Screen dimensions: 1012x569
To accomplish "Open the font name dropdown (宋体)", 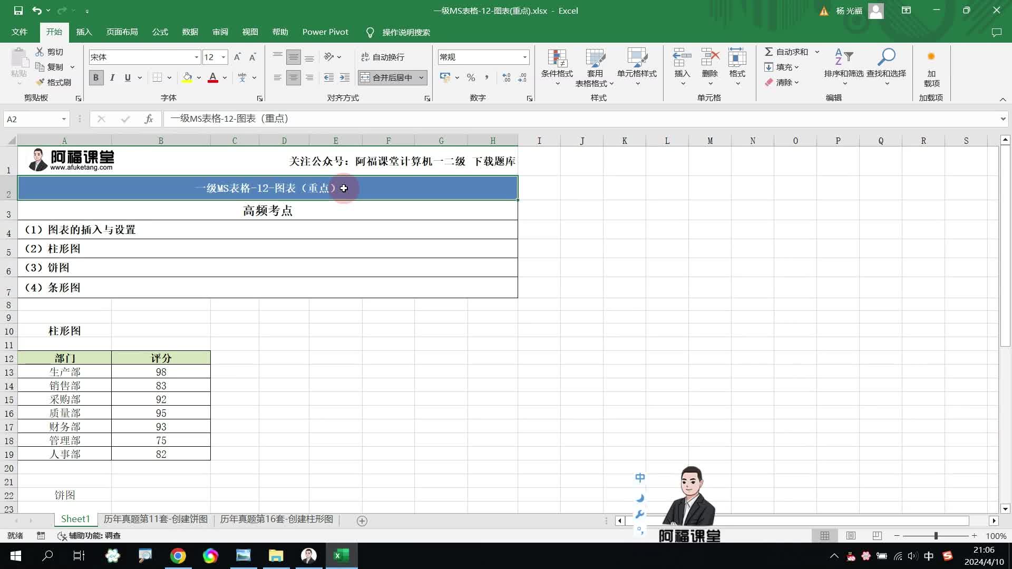I will pos(196,57).
